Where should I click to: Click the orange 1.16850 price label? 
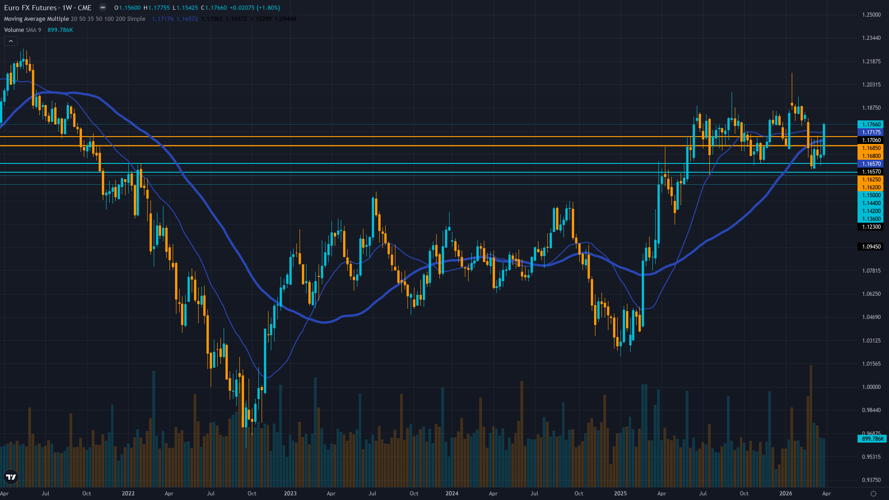[x=870, y=148]
